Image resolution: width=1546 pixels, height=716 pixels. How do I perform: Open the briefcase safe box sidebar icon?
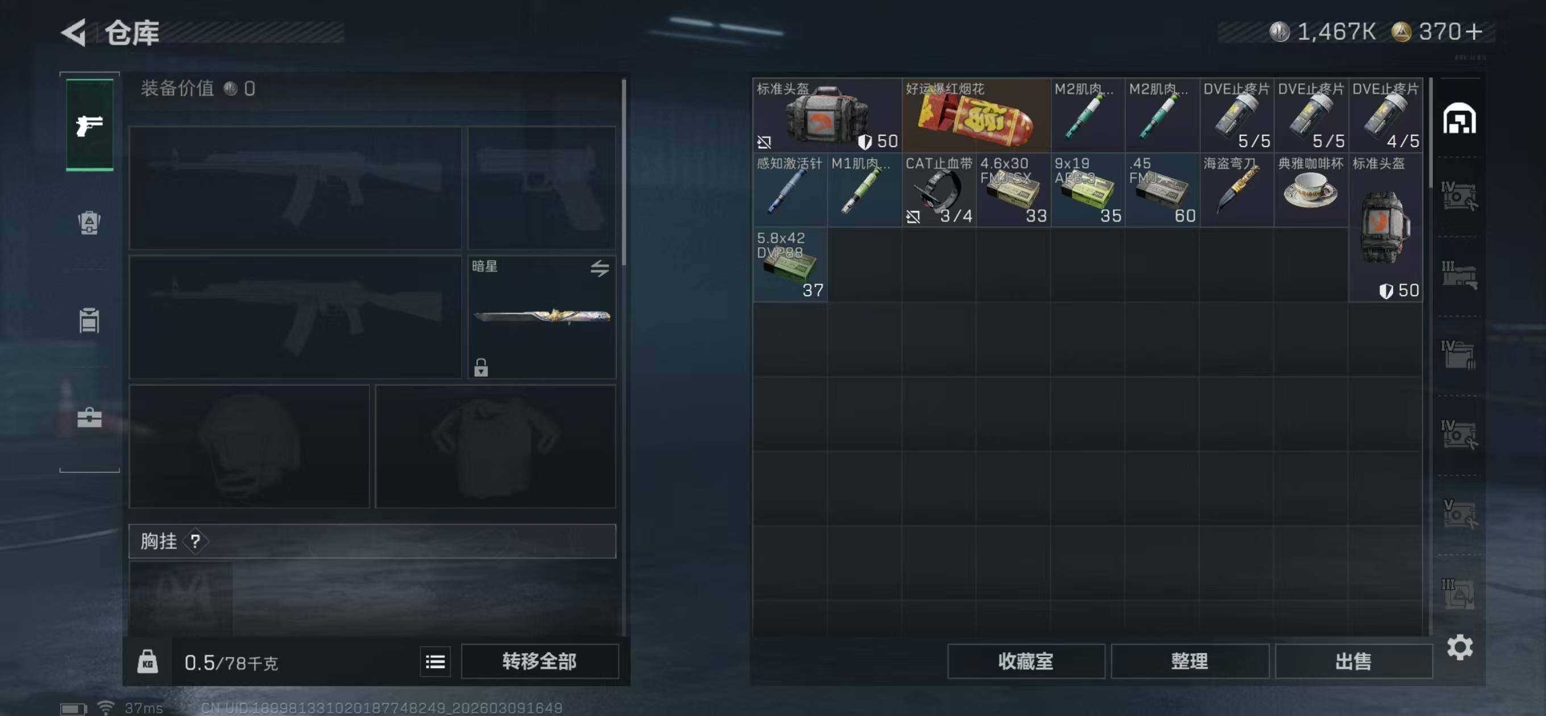coord(89,417)
